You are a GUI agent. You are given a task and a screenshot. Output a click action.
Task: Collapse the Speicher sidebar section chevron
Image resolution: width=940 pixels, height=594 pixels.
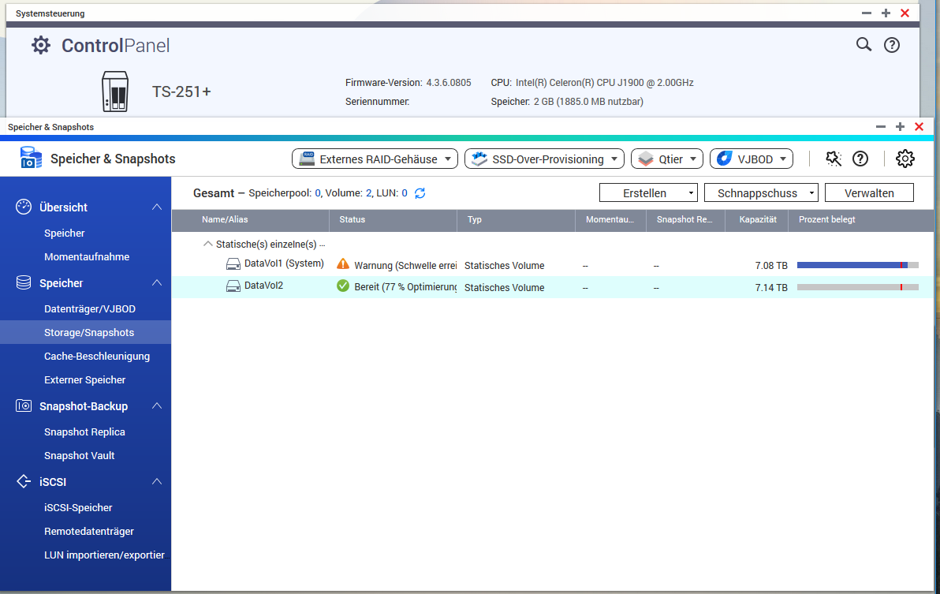(156, 283)
